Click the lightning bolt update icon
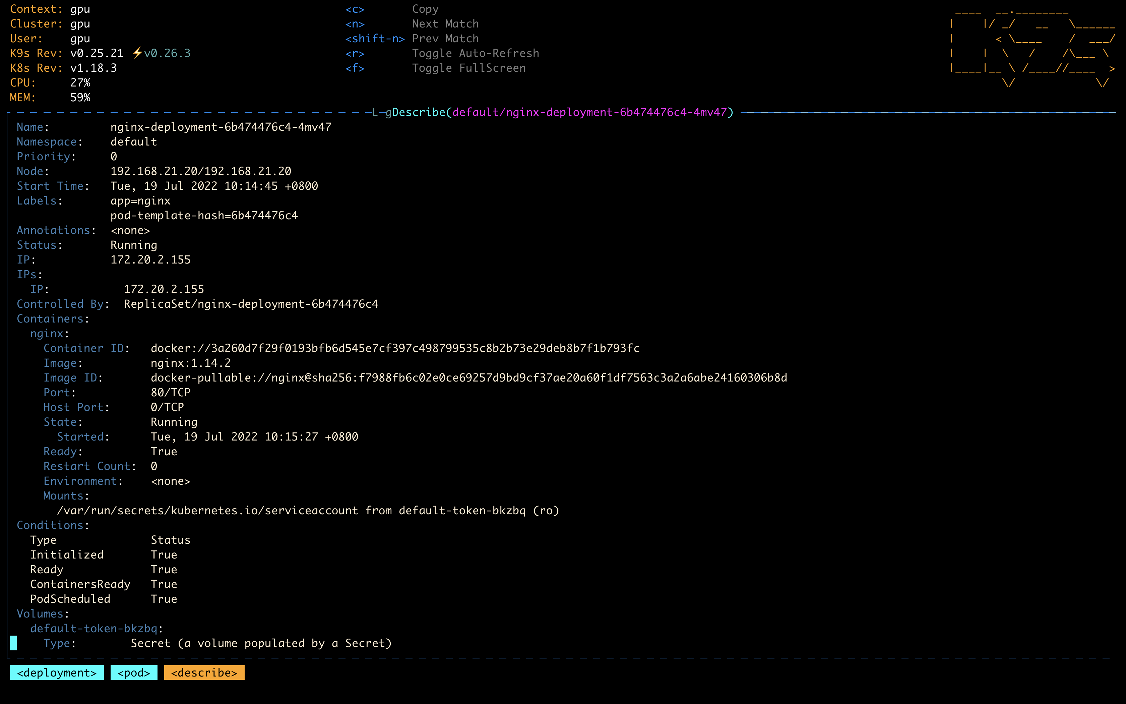Image resolution: width=1126 pixels, height=704 pixels. point(137,53)
